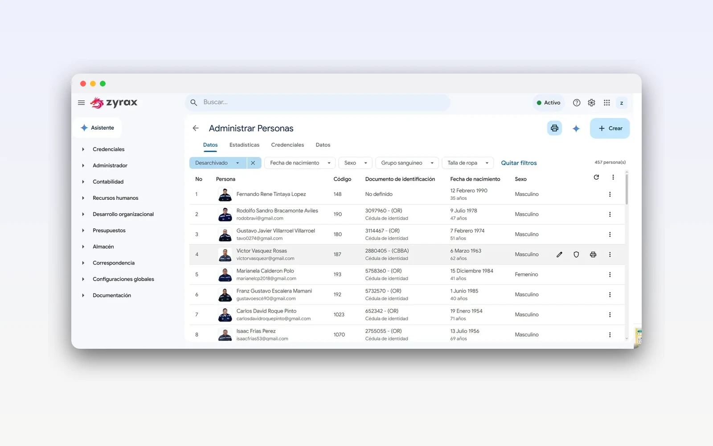713x446 pixels.
Task: Open the hamburger menu beside the zyrax logo
Action: [81, 103]
